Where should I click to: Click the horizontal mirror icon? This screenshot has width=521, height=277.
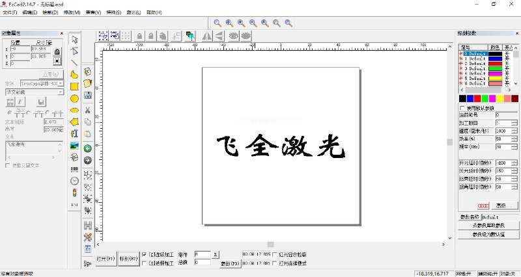[208, 36]
